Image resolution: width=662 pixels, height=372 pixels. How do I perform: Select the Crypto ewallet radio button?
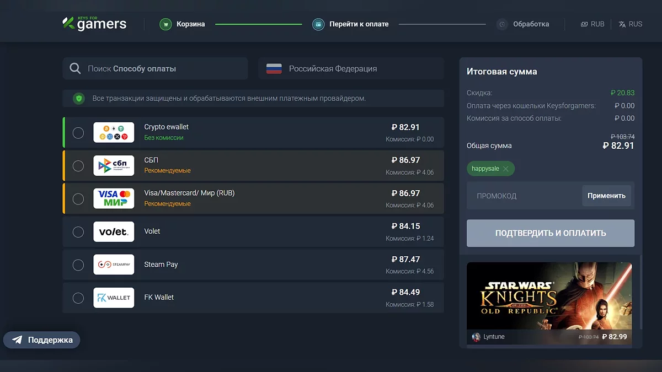(78, 133)
